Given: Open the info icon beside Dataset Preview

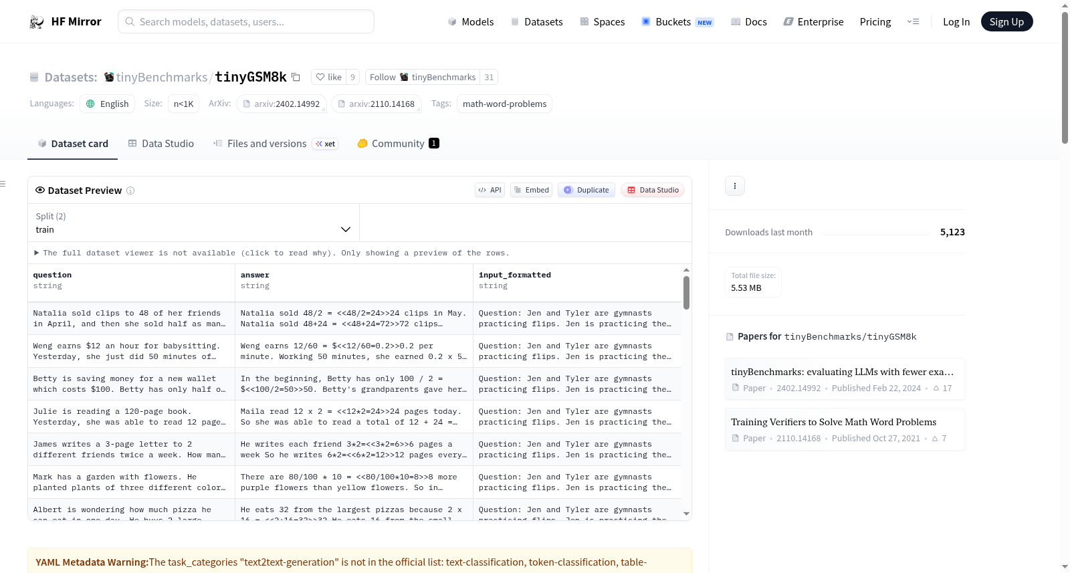Looking at the screenshot, I should (130, 191).
